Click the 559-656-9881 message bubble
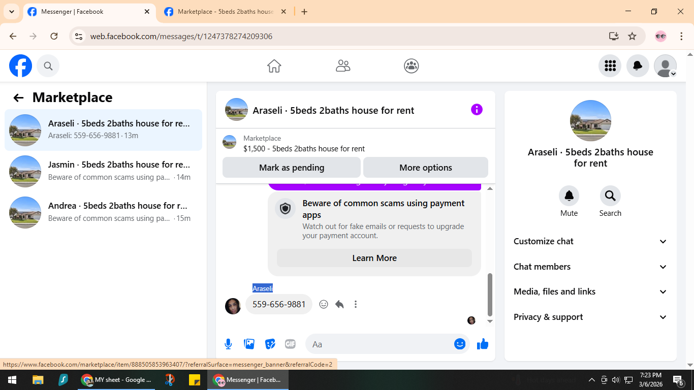Viewport: 694px width, 390px height. pyautogui.click(x=279, y=304)
